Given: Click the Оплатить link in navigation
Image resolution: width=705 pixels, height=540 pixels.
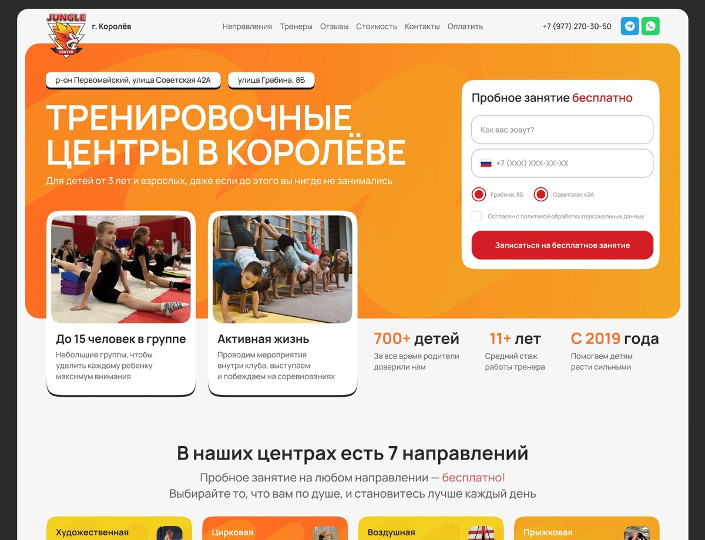Looking at the screenshot, I should click(x=465, y=26).
